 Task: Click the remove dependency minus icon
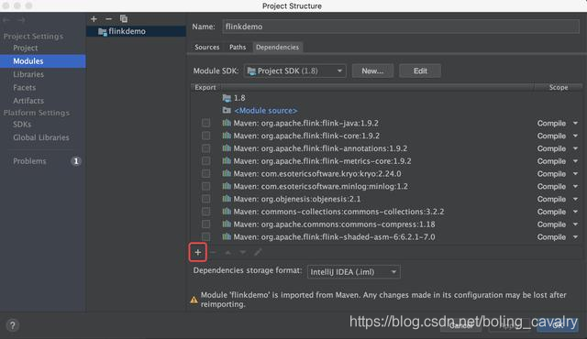(x=213, y=252)
